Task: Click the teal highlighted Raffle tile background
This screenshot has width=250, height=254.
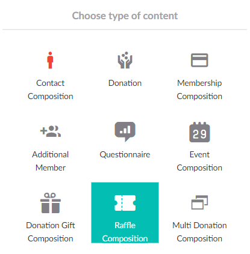Action: pos(125,213)
